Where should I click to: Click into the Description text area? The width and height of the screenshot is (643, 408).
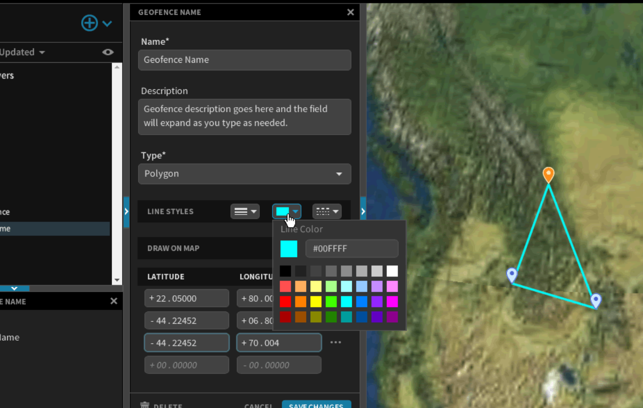tap(244, 117)
